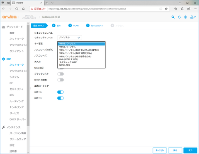
Task: Click the certificate error warning icon
Action: pos(32,9)
